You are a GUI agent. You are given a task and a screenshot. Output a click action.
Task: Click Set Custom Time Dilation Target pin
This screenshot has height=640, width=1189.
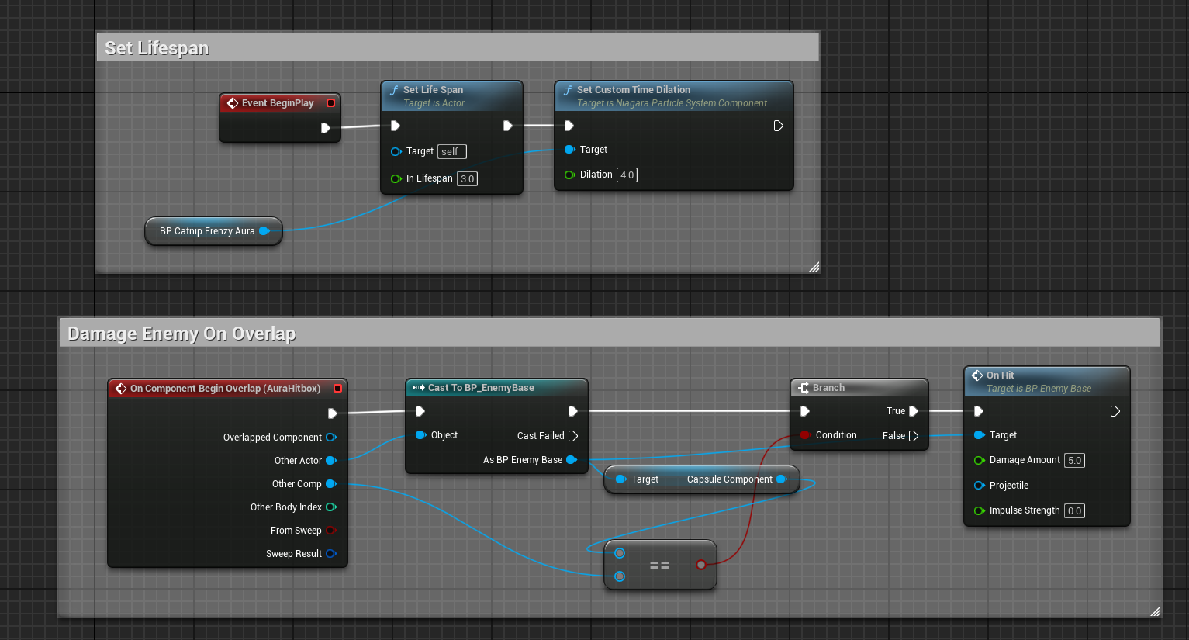point(569,149)
